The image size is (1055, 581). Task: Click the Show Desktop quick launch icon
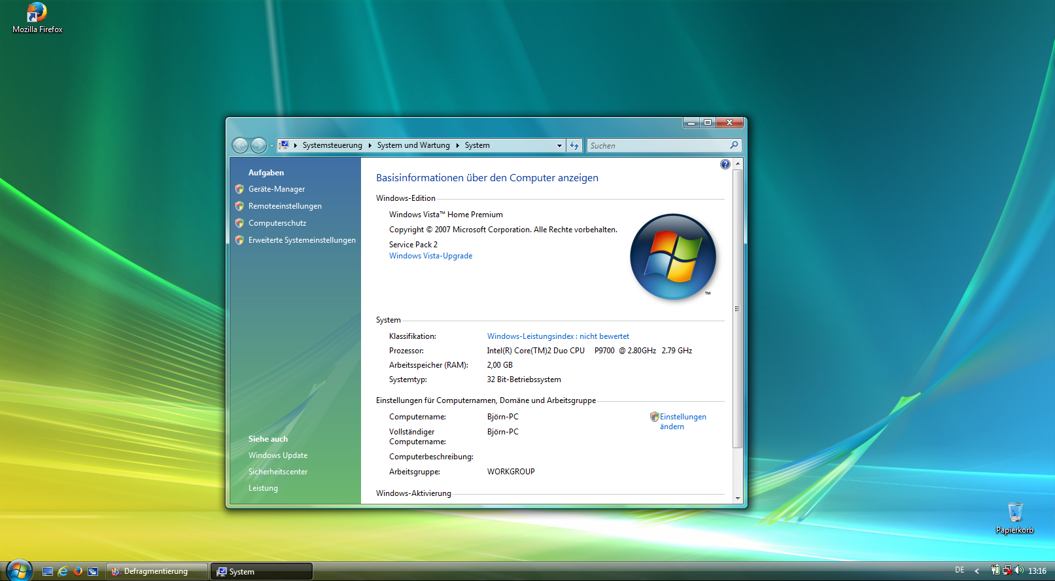pyautogui.click(x=48, y=571)
